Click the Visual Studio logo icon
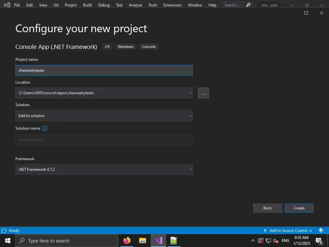 point(7,5)
